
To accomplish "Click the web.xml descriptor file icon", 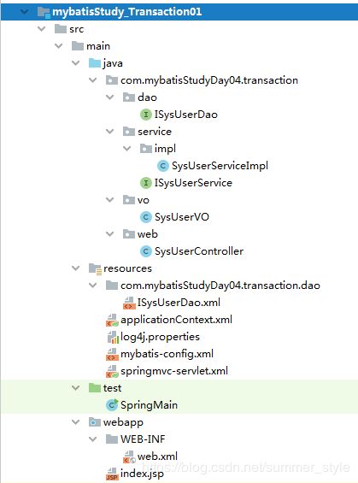I will pyautogui.click(x=129, y=456).
